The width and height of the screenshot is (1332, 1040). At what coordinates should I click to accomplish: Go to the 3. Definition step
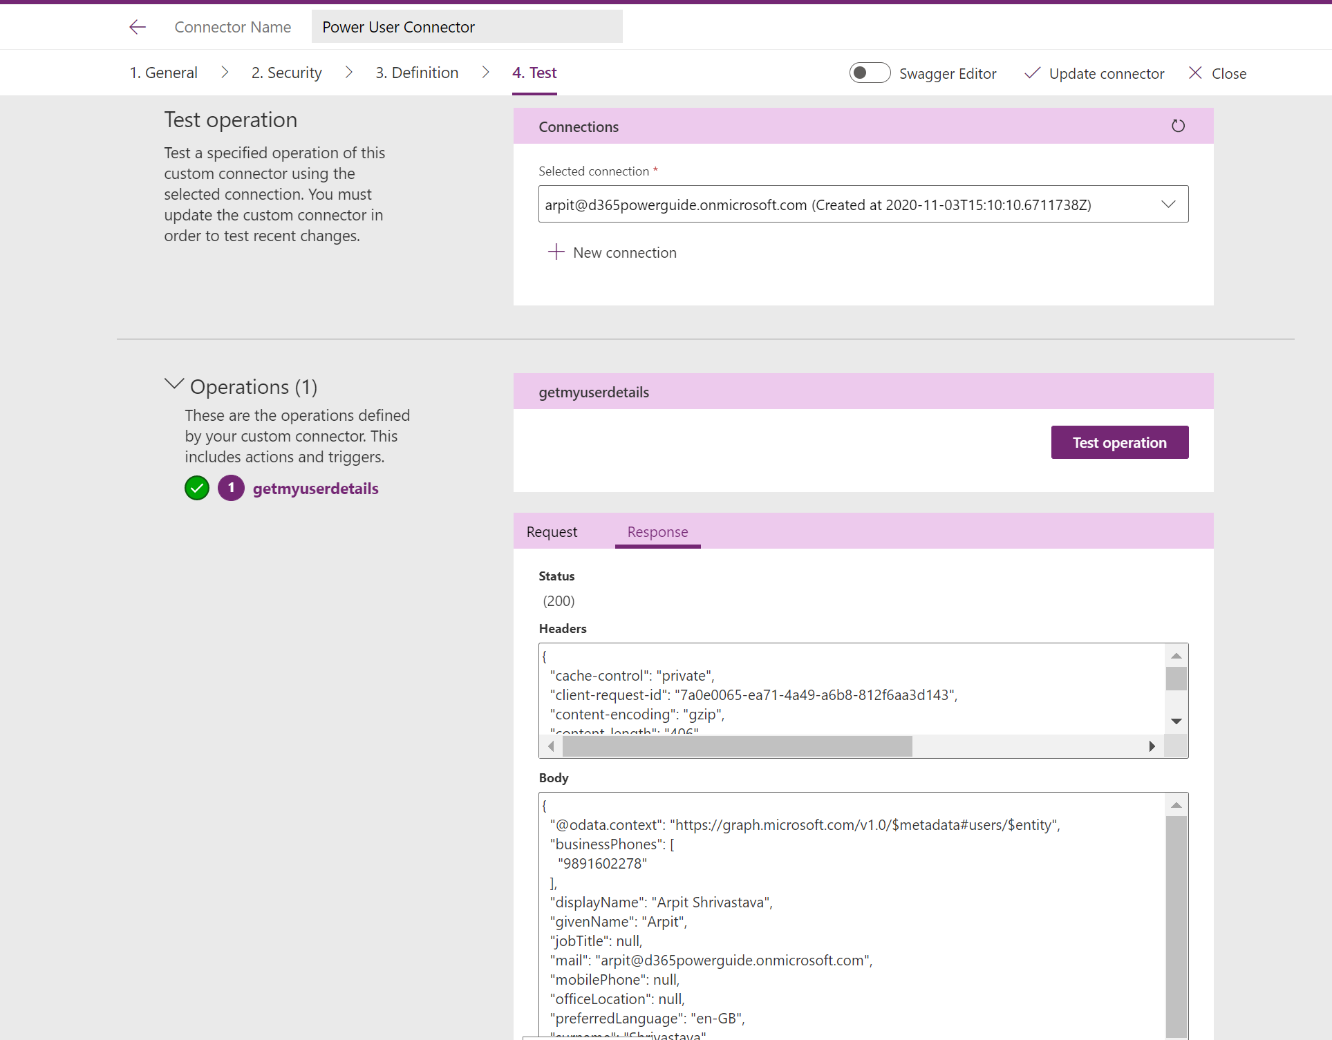(x=417, y=73)
